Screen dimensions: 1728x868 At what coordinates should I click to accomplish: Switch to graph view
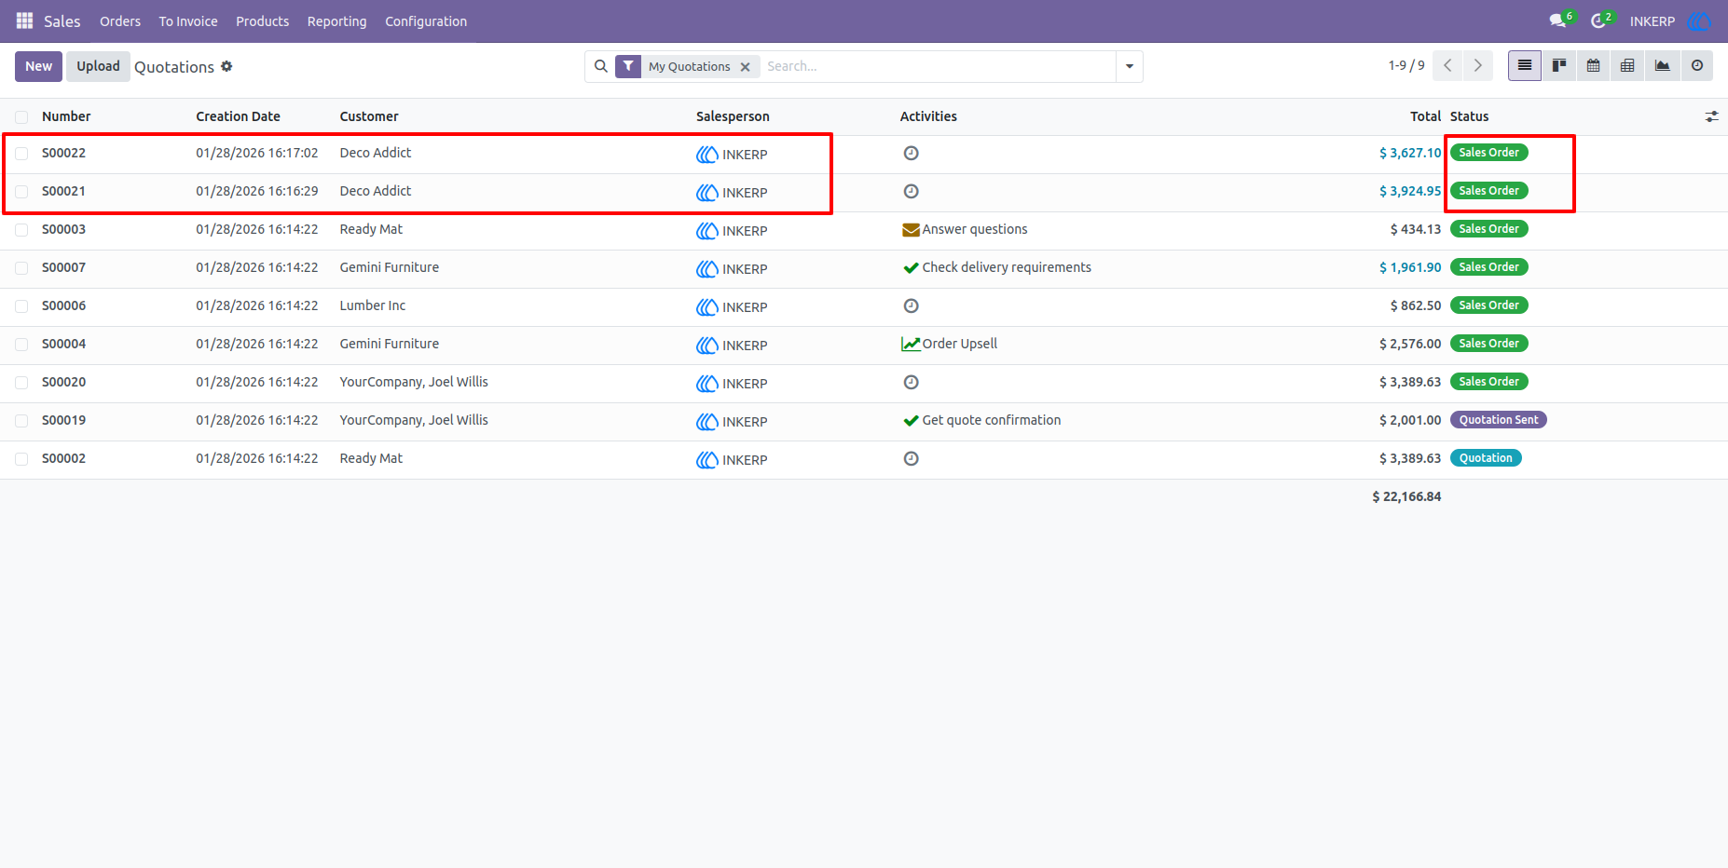tap(1662, 66)
